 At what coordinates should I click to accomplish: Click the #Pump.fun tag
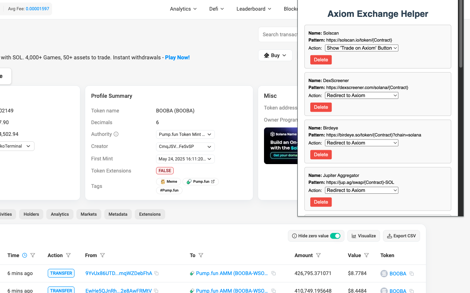coord(169,190)
